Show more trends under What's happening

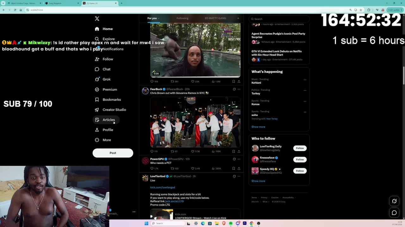click(x=258, y=127)
